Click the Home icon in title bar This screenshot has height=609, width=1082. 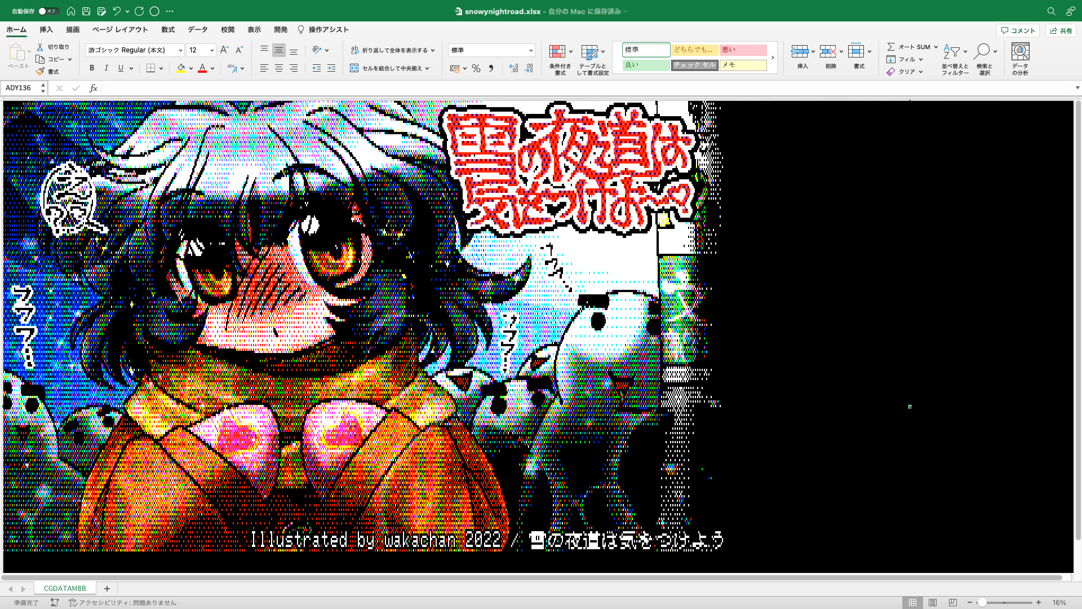tap(71, 11)
